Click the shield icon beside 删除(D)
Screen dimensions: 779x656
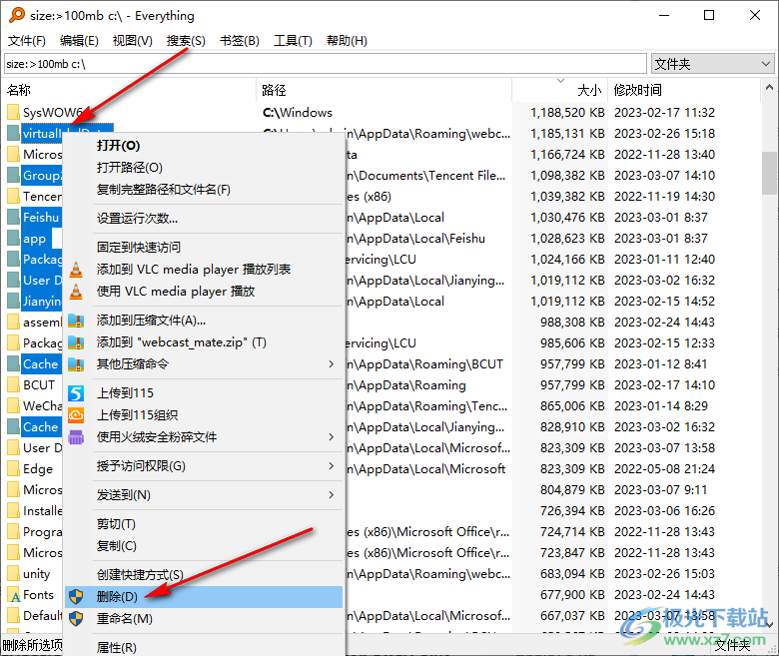tap(76, 596)
